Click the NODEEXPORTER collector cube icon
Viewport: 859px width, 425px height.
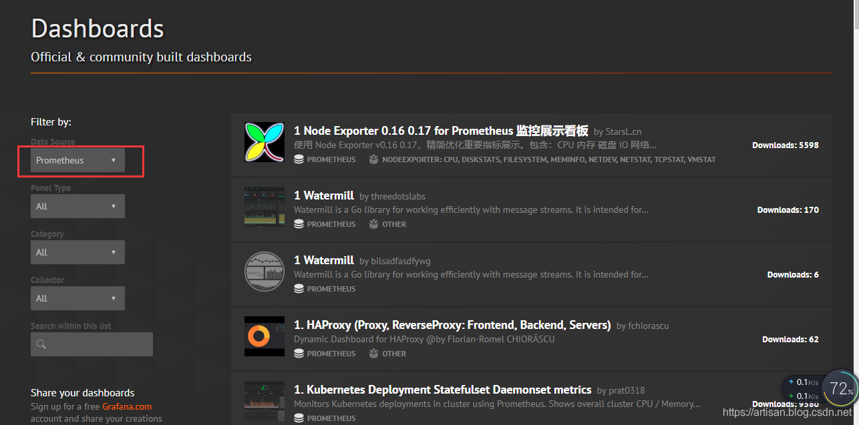pyautogui.click(x=374, y=159)
